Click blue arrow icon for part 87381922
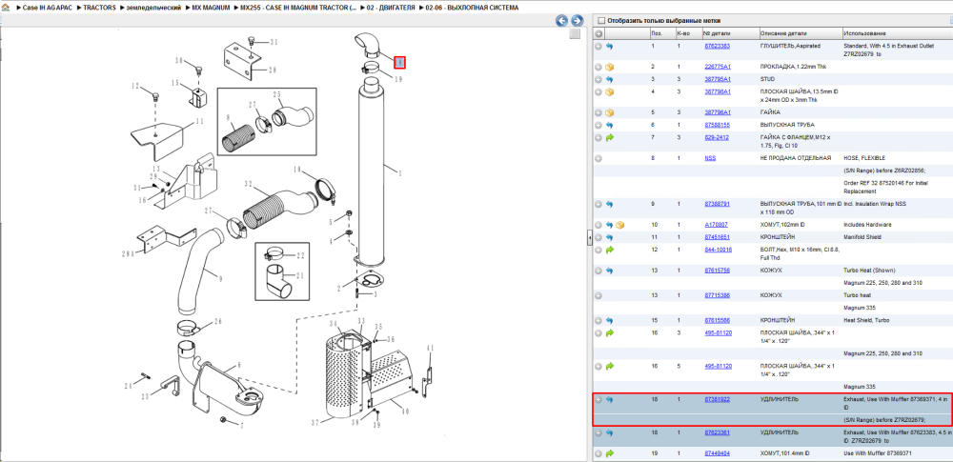The height and width of the screenshot is (462, 953). [x=610, y=399]
